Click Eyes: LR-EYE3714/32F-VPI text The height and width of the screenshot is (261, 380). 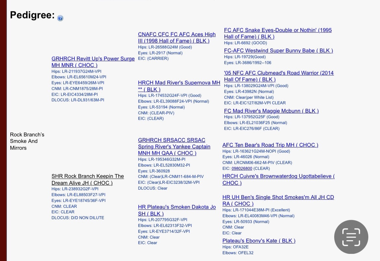coord(164,231)
